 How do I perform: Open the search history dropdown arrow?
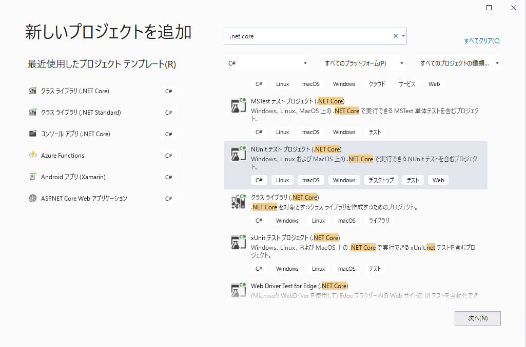coord(403,36)
